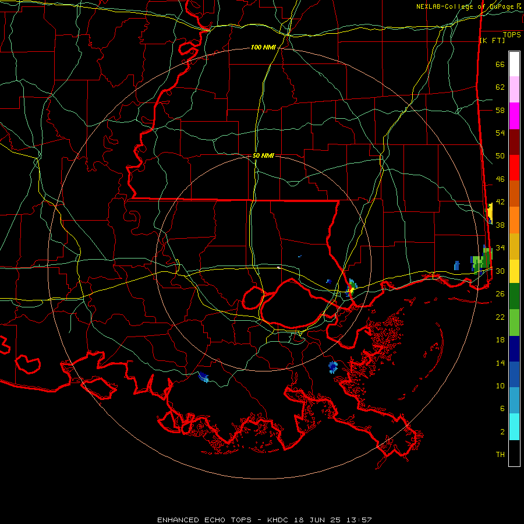Screen dimensions: 524x524
Task: Click the "TOPS" legend heading
Action: (512, 35)
